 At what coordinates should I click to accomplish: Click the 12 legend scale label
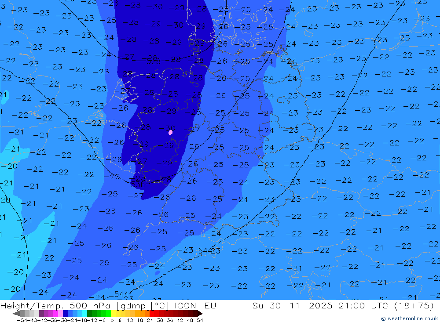(x=130, y=320)
